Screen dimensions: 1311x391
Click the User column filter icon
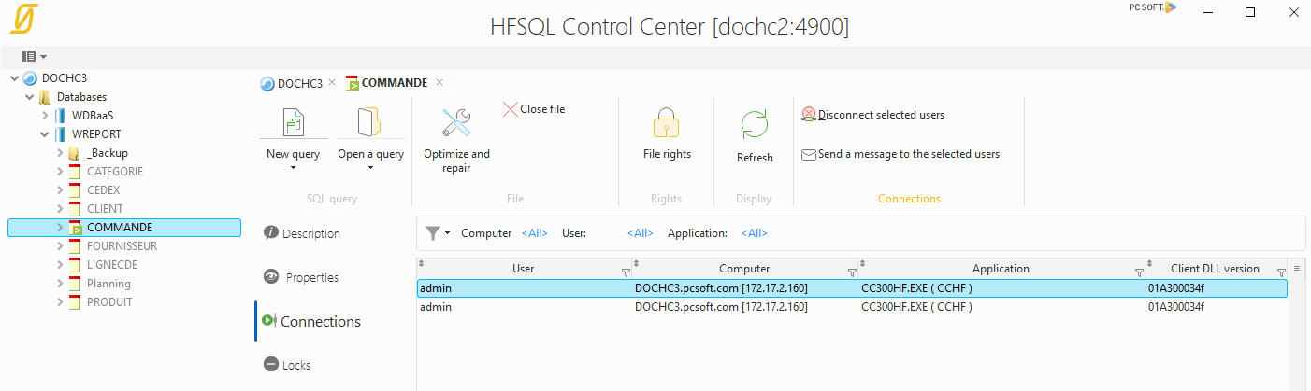[626, 272]
